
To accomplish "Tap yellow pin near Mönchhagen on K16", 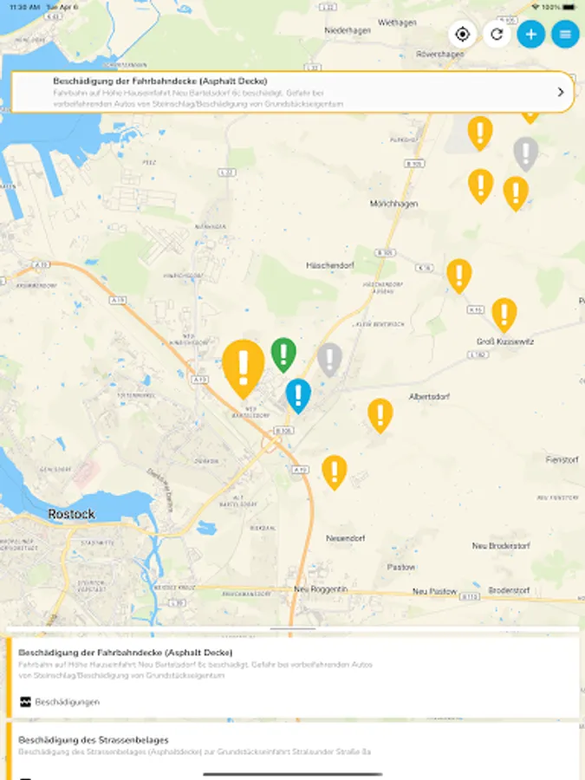I will coord(459,276).
